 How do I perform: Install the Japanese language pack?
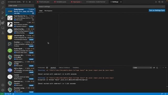[31, 66]
